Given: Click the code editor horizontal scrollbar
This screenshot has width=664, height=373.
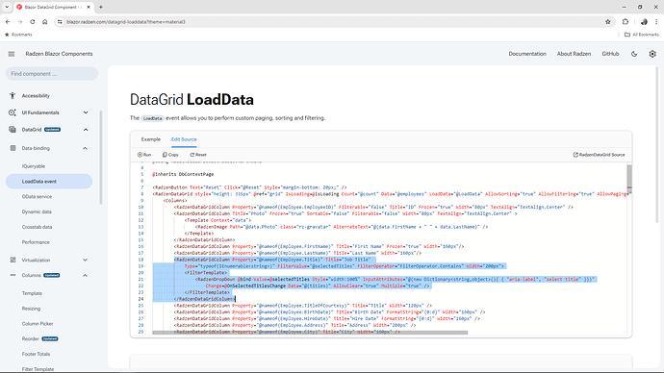Looking at the screenshot, I should (310, 333).
